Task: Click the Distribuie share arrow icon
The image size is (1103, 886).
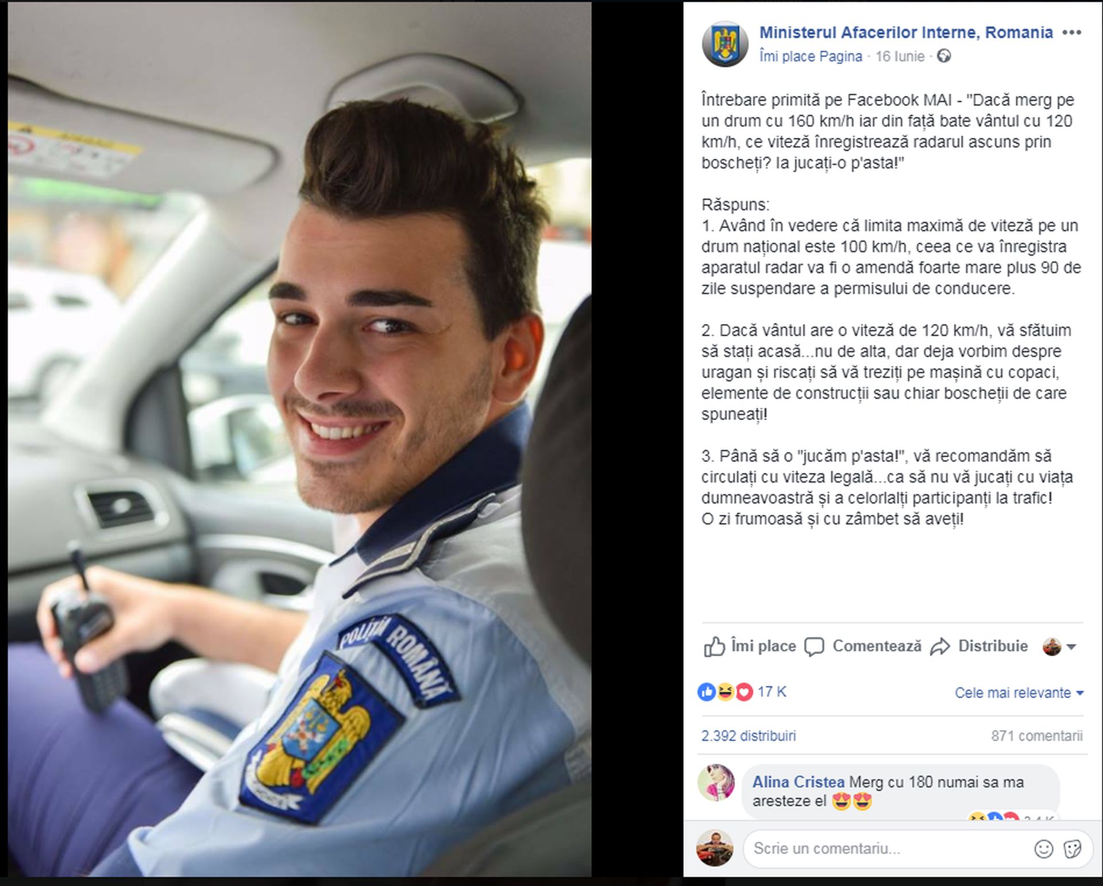Action: pos(940,647)
